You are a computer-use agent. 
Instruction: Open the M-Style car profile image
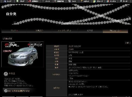[22, 54]
